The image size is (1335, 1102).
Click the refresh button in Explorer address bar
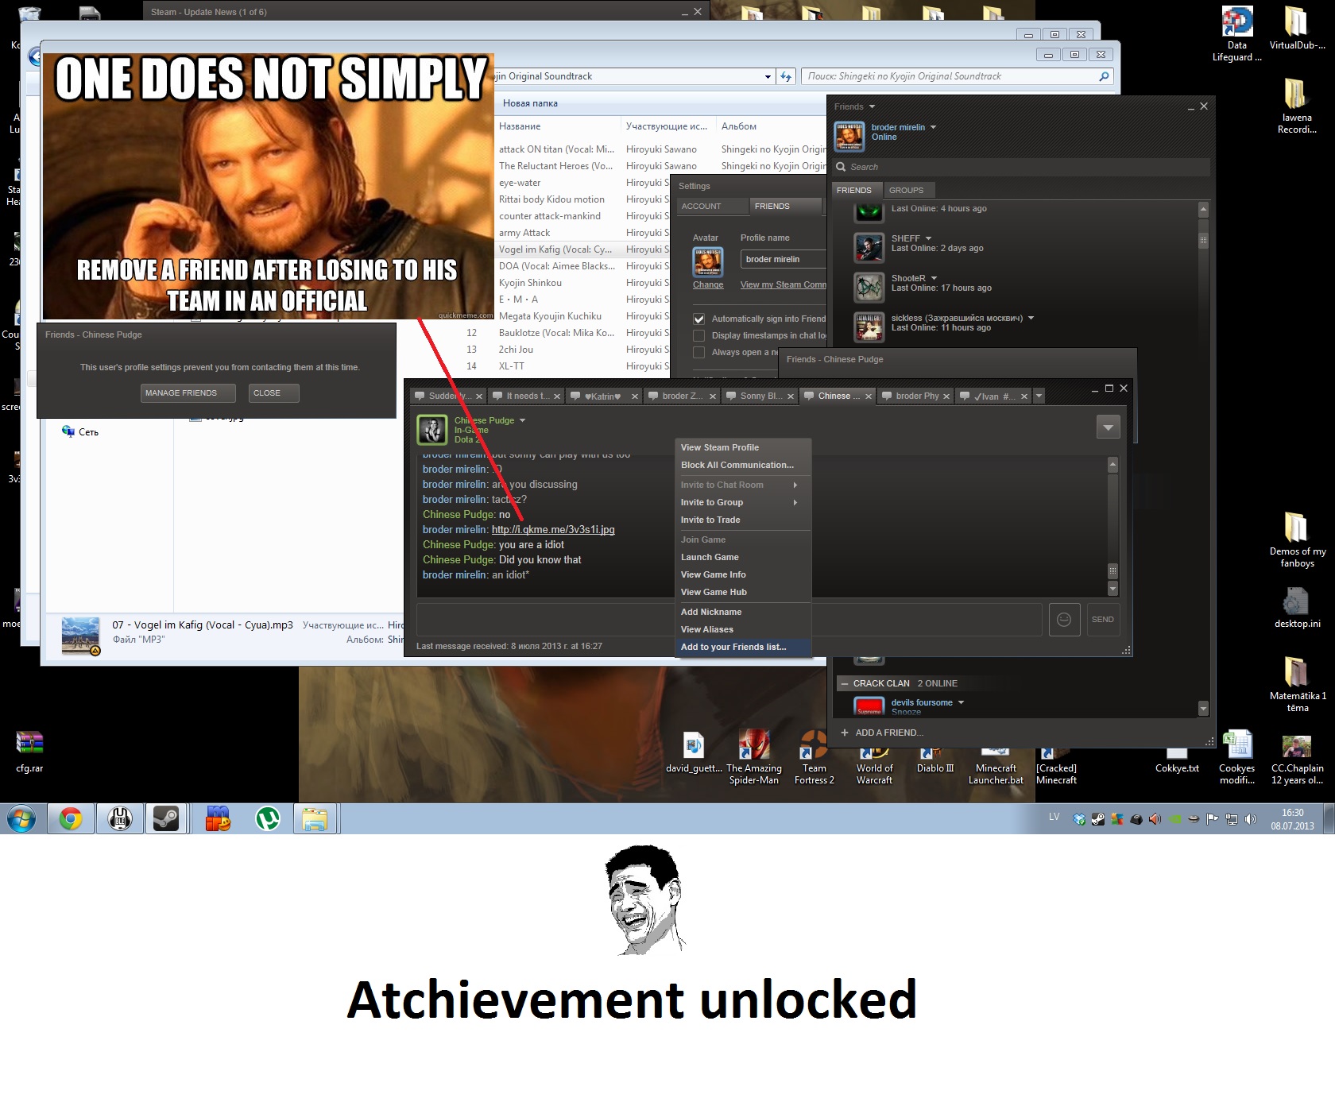[786, 76]
